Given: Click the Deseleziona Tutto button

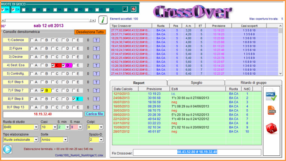Looking at the screenshot, I should point(90,32).
